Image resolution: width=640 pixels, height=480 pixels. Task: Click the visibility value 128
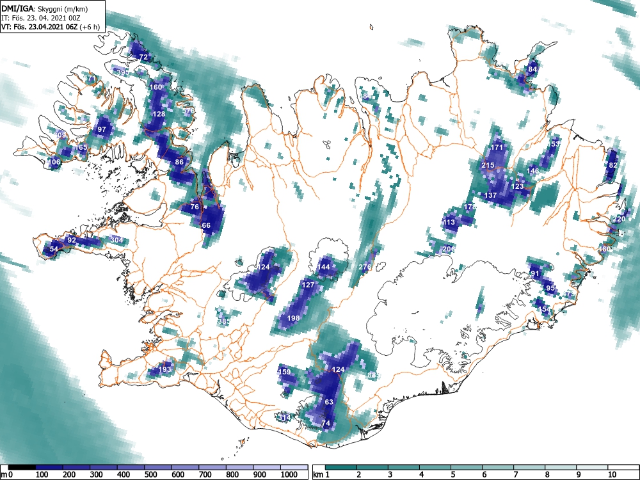(x=158, y=114)
